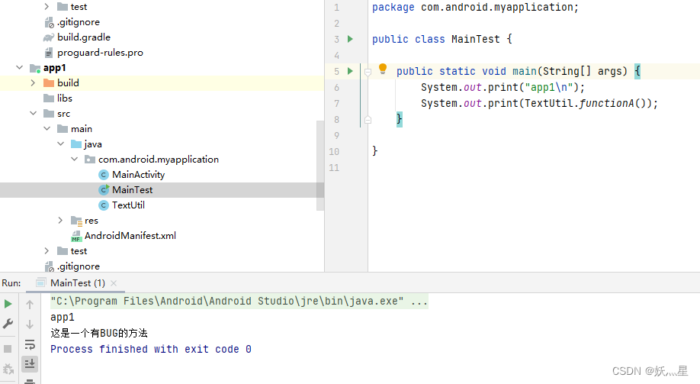Viewport: 700px width, 384px height.
Task: Expand the test folder above first .gitignore
Action: click(x=47, y=6)
